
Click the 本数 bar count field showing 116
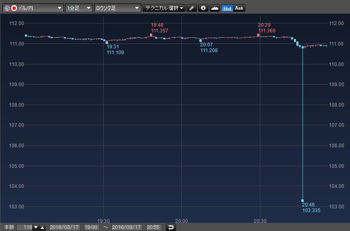25,227
